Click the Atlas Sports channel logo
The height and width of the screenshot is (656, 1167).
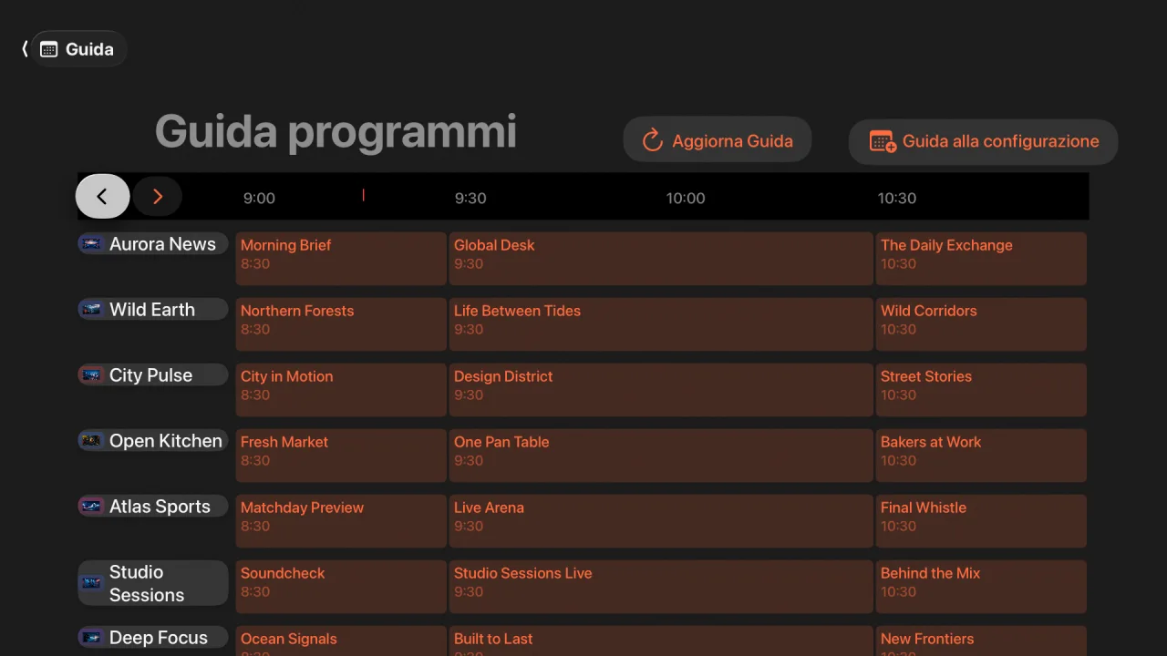point(91,506)
